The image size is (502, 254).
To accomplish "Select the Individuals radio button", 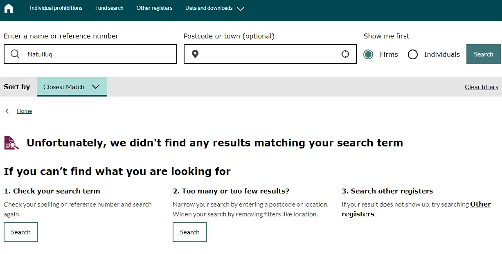I will click(x=413, y=54).
